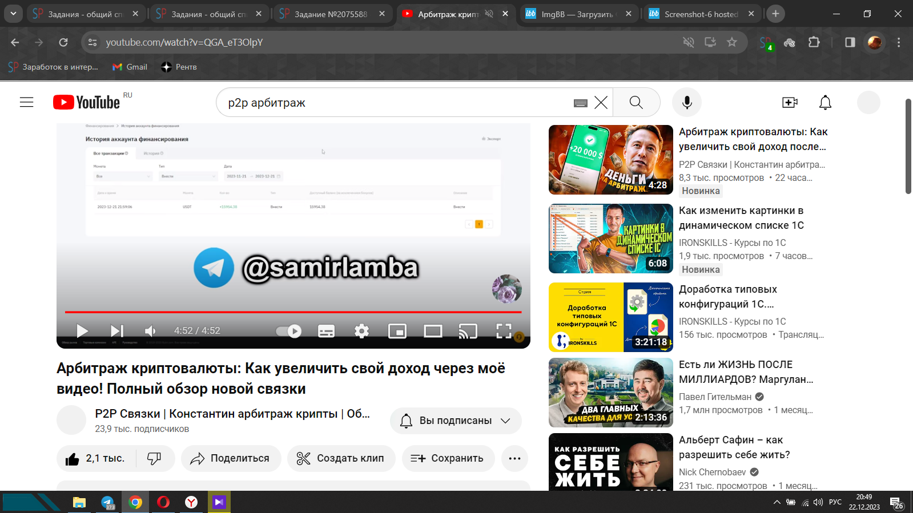
Task: Open the account avatar in YouTube header
Action: (868, 102)
